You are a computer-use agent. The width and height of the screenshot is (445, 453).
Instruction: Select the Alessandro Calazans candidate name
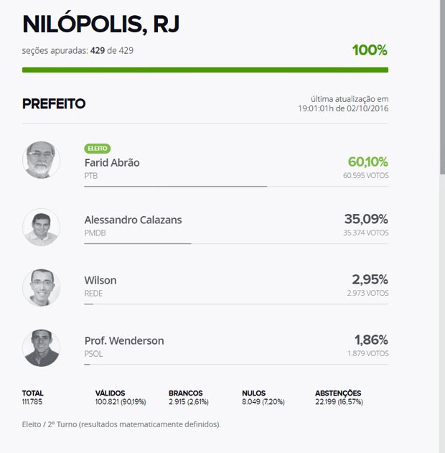pyautogui.click(x=133, y=220)
